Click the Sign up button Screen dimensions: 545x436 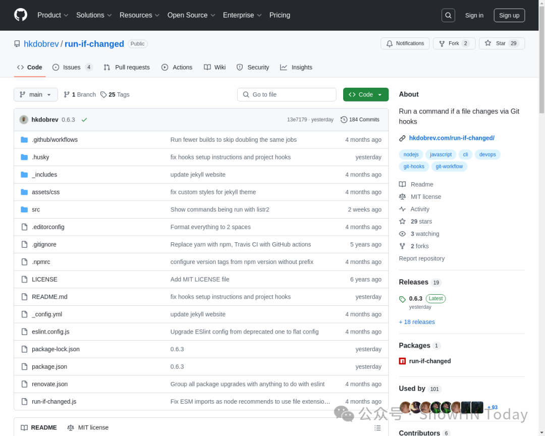[509, 15]
